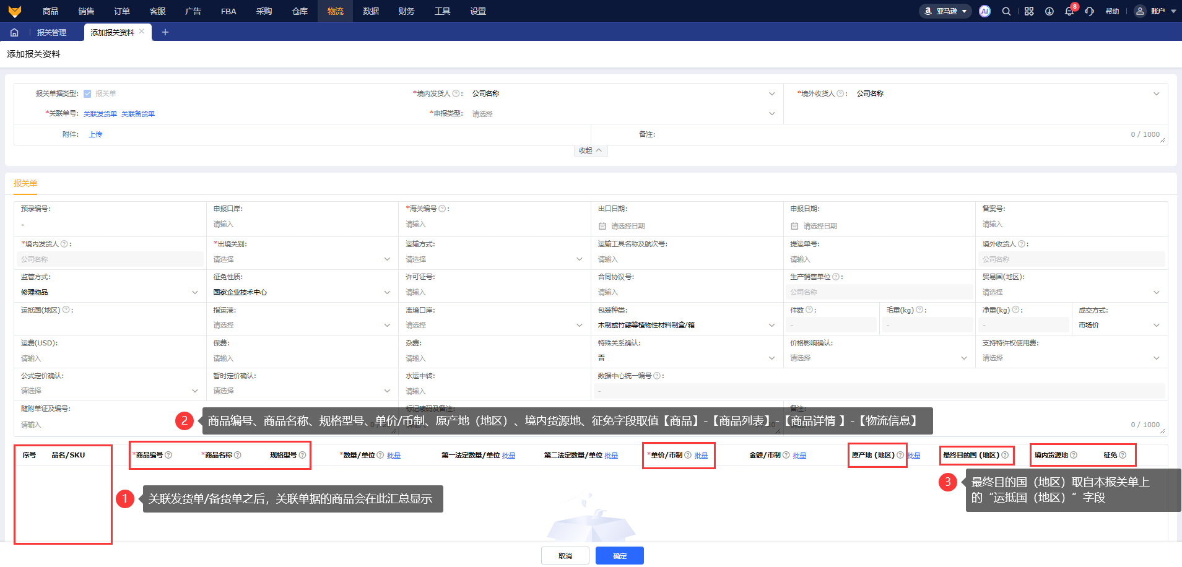Screen dimensions: 1182x567
Task: Open the 物流 menu in top navigation
Action: coord(335,11)
